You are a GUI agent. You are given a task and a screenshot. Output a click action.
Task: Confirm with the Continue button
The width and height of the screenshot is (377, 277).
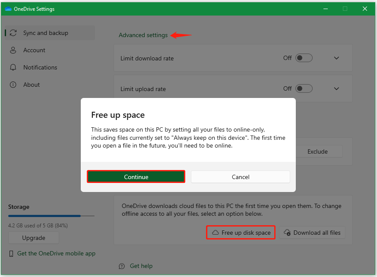136,177
